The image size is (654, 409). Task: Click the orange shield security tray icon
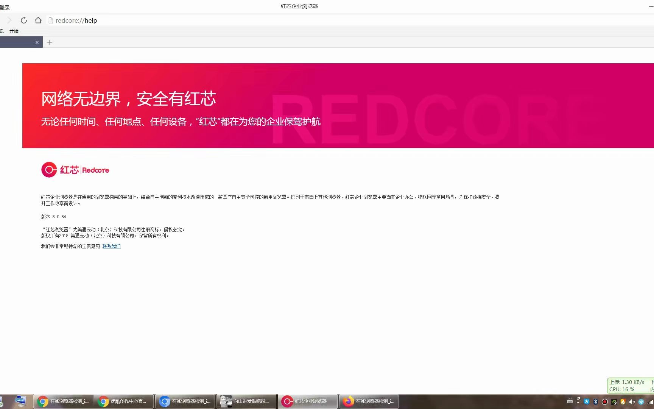point(623,402)
